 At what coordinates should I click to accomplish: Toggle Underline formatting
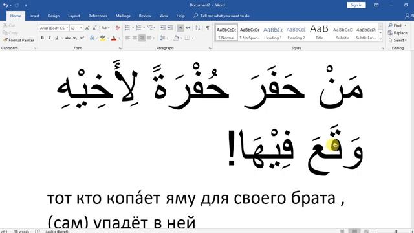(x=56, y=38)
